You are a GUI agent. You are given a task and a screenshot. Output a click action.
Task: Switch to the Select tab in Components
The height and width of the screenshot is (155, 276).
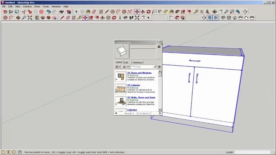click(x=119, y=62)
